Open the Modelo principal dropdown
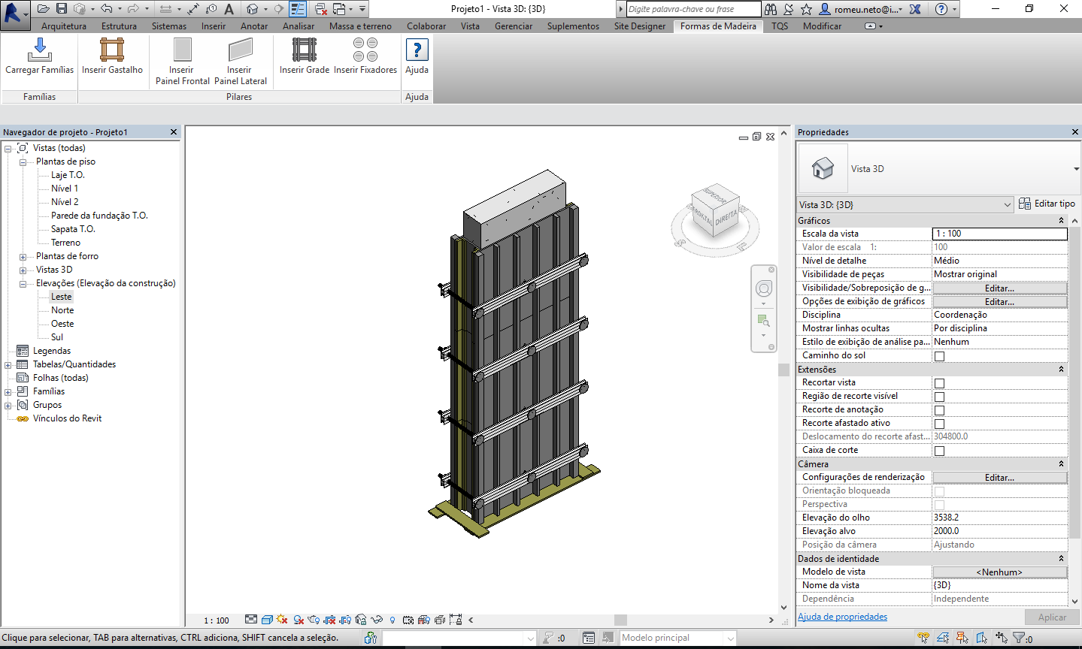Image resolution: width=1082 pixels, height=649 pixels. coord(729,637)
